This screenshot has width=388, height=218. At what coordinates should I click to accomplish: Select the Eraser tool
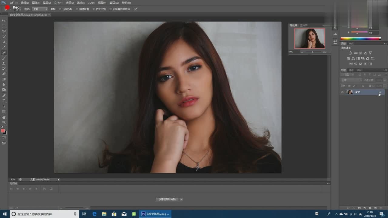click(4, 74)
